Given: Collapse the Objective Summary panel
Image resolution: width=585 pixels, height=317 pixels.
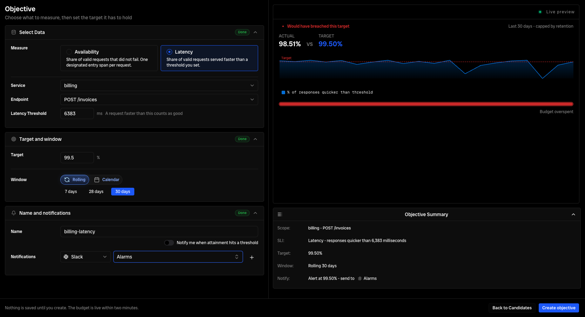Looking at the screenshot, I should [573, 214].
